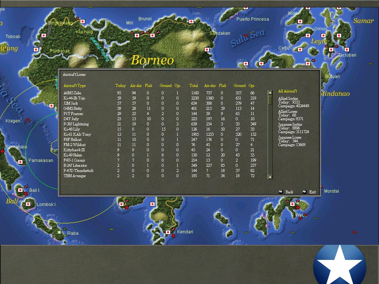The width and height of the screenshot is (379, 284).
Task: Select the Kittyhawk III row
Action: tap(160, 150)
